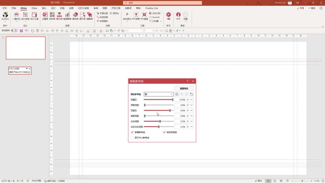
Task: Click the 设计工具 design tools icon
Action: coord(34,15)
